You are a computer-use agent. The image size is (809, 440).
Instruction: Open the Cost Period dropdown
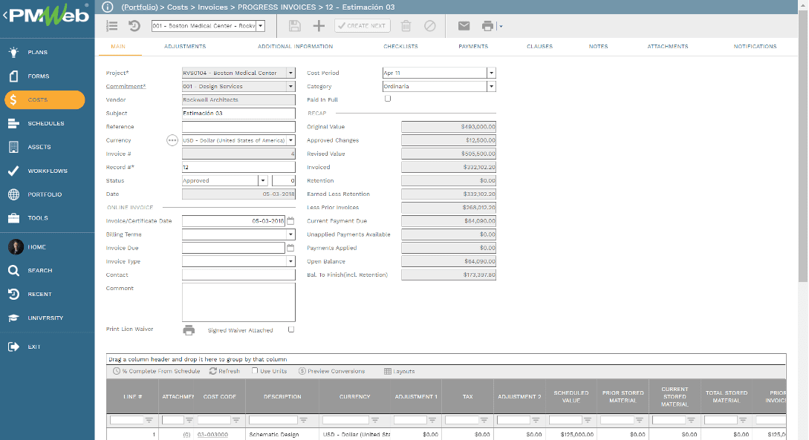click(x=491, y=72)
